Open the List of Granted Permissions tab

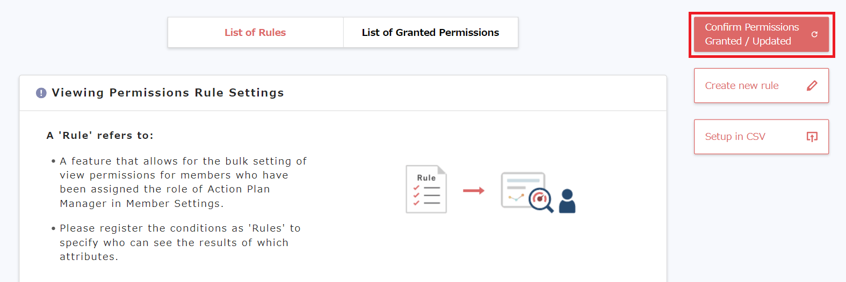(x=430, y=33)
